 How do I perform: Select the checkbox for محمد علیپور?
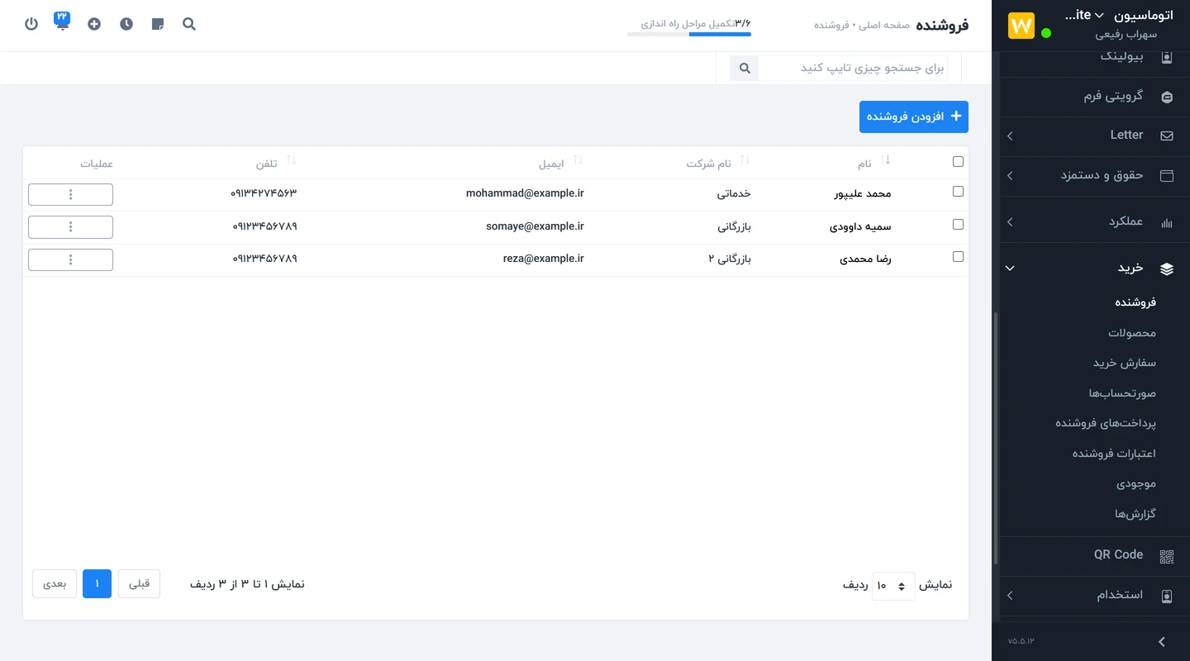click(x=958, y=191)
